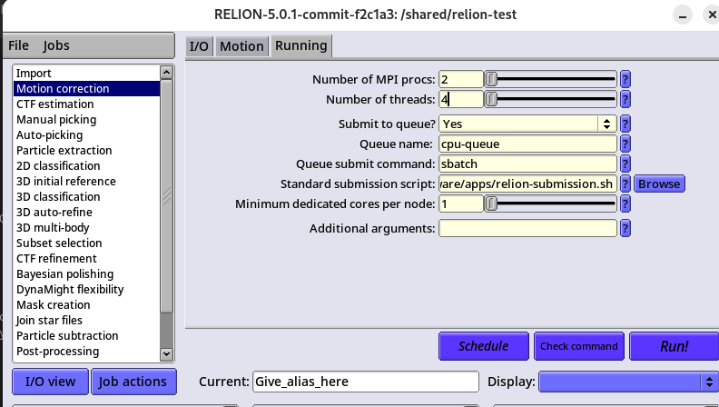
Task: Click the Minimum dedicated cores slider
Action: (551, 203)
